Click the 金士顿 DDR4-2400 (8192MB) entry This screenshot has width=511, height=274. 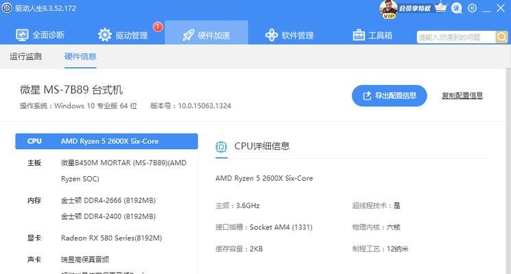[108, 216]
